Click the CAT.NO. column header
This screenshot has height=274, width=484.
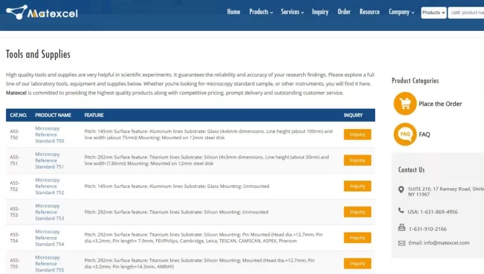[19, 115]
